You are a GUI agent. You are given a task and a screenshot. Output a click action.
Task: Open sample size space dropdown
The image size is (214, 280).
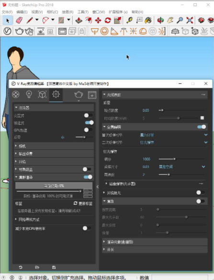(x=203, y=166)
